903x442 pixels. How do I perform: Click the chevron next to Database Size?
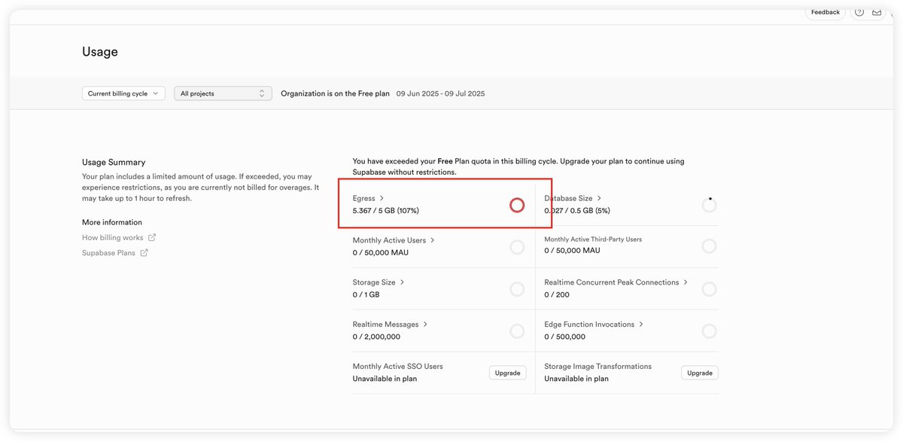tap(599, 198)
